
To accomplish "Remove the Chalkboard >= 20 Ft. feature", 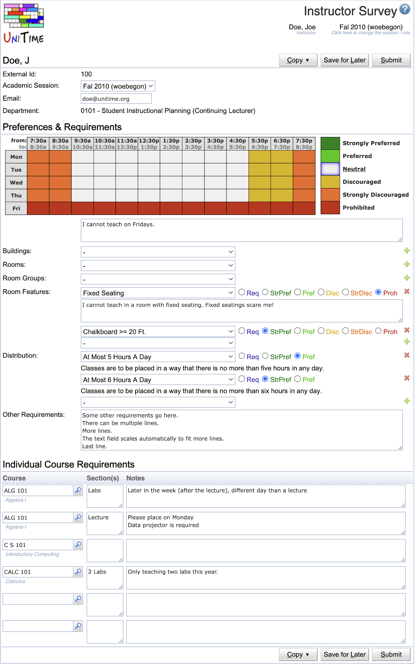I will click(407, 330).
